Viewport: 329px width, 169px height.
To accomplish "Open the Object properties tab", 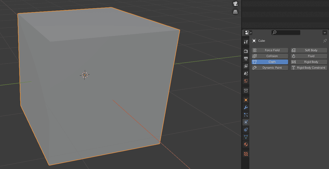I will tap(246, 100).
